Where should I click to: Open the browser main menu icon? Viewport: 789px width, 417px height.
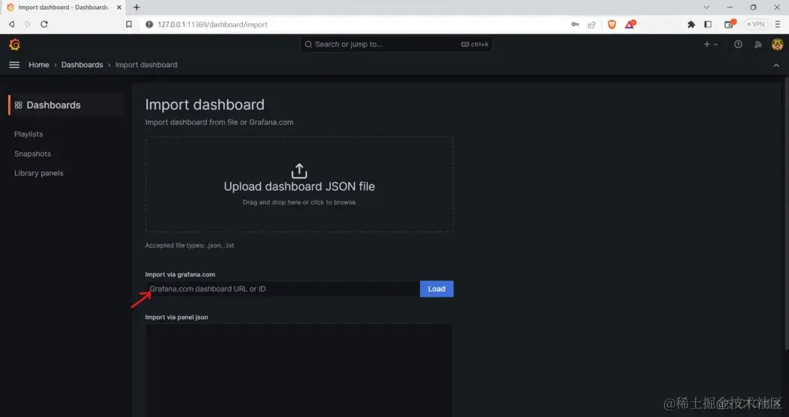click(x=778, y=24)
